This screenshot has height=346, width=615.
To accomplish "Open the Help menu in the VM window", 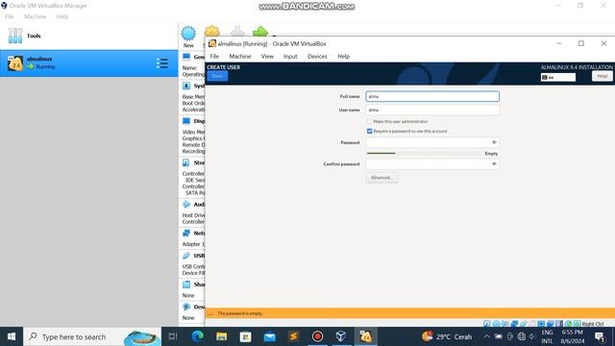I will tap(344, 57).
